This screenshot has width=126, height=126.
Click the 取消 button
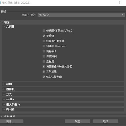[106, 121]
